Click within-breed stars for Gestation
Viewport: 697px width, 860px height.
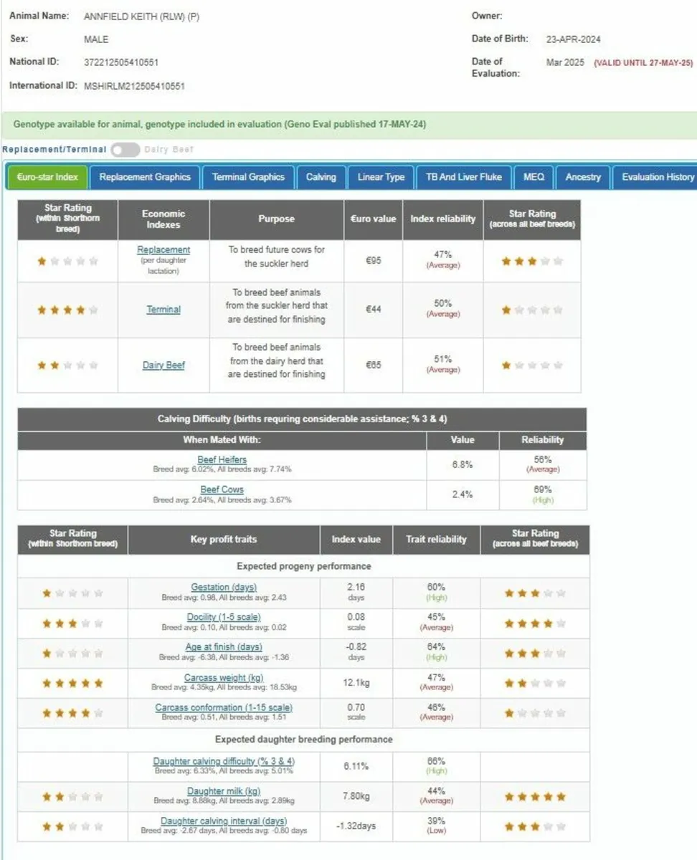point(72,593)
